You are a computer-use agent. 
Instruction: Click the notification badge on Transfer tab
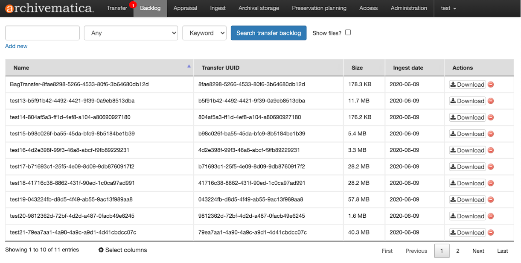pyautogui.click(x=132, y=4)
